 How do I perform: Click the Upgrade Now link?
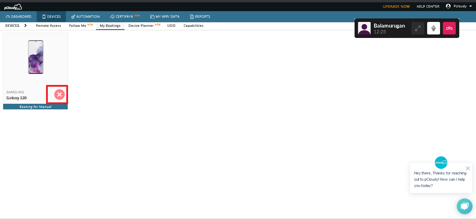pyautogui.click(x=396, y=7)
